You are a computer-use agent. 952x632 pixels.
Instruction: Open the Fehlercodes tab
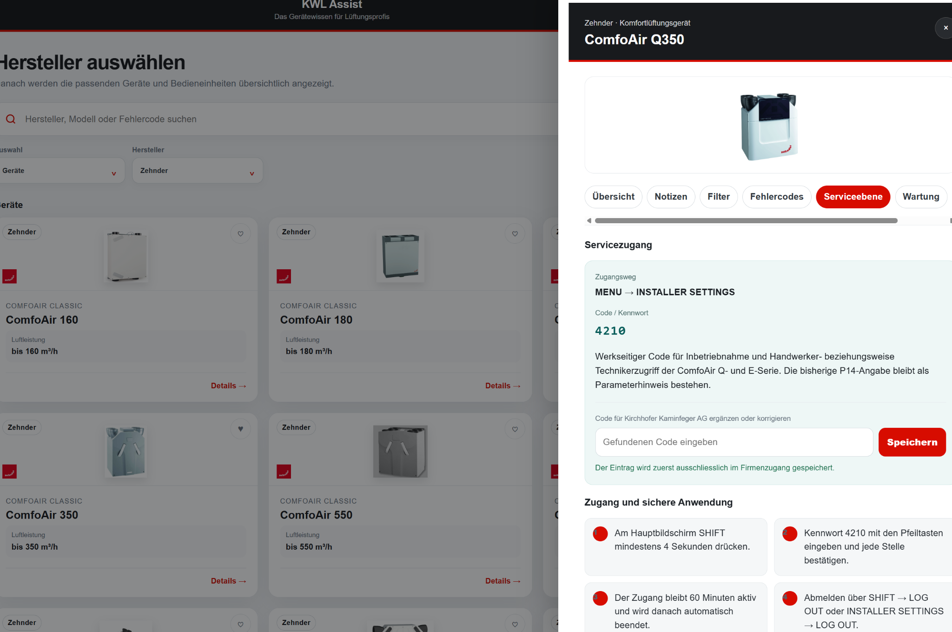776,197
